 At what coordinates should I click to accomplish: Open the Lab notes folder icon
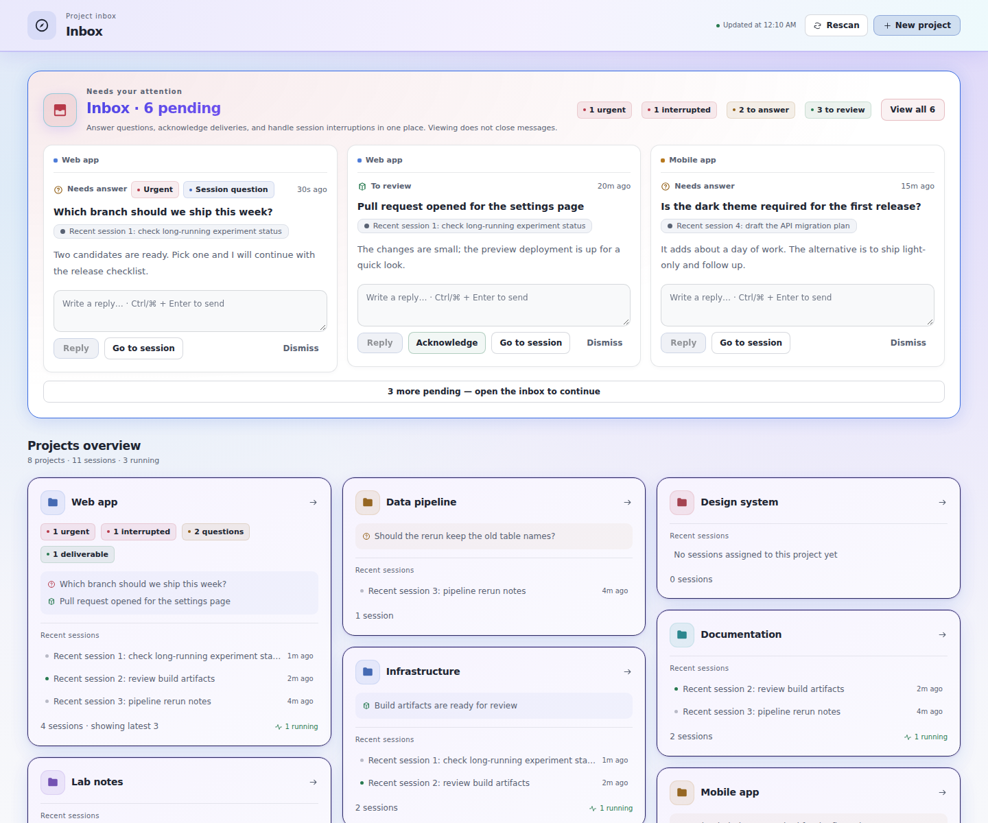click(x=53, y=782)
